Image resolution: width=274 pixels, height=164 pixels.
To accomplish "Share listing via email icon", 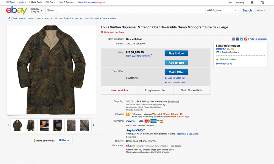I will (x=233, y=39).
